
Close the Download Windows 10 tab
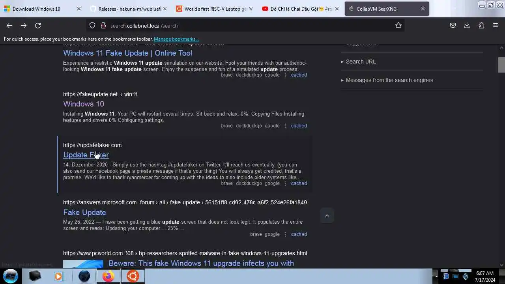click(x=79, y=9)
